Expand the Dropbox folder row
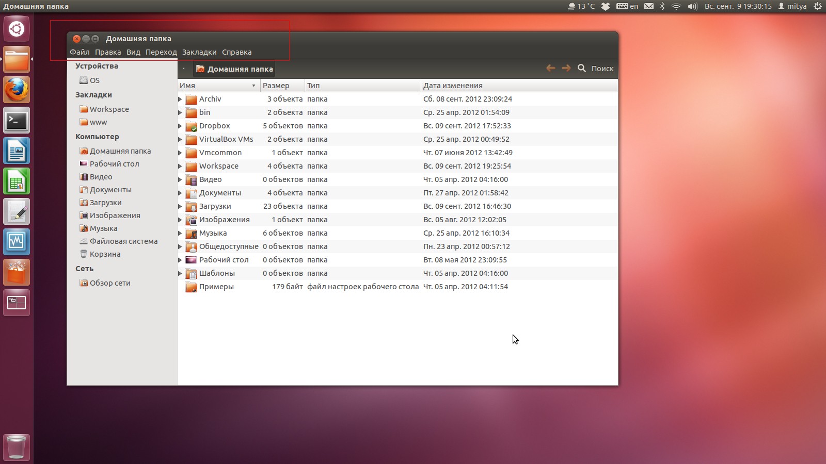Screen dimensions: 826x464 (180, 126)
